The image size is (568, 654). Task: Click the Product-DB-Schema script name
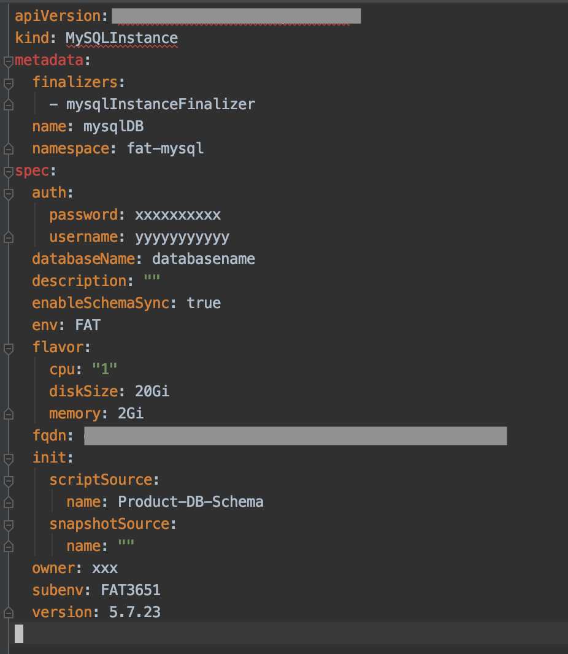[x=190, y=502]
